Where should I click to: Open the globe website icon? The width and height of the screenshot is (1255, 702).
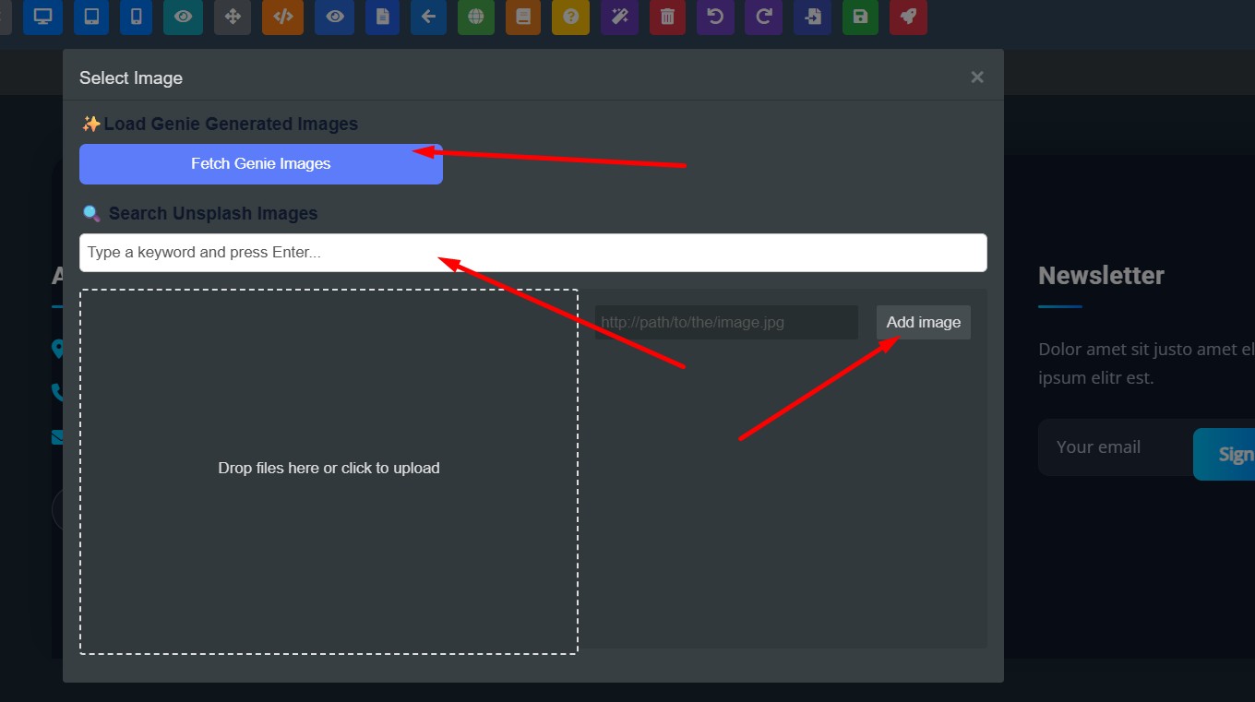[476, 18]
